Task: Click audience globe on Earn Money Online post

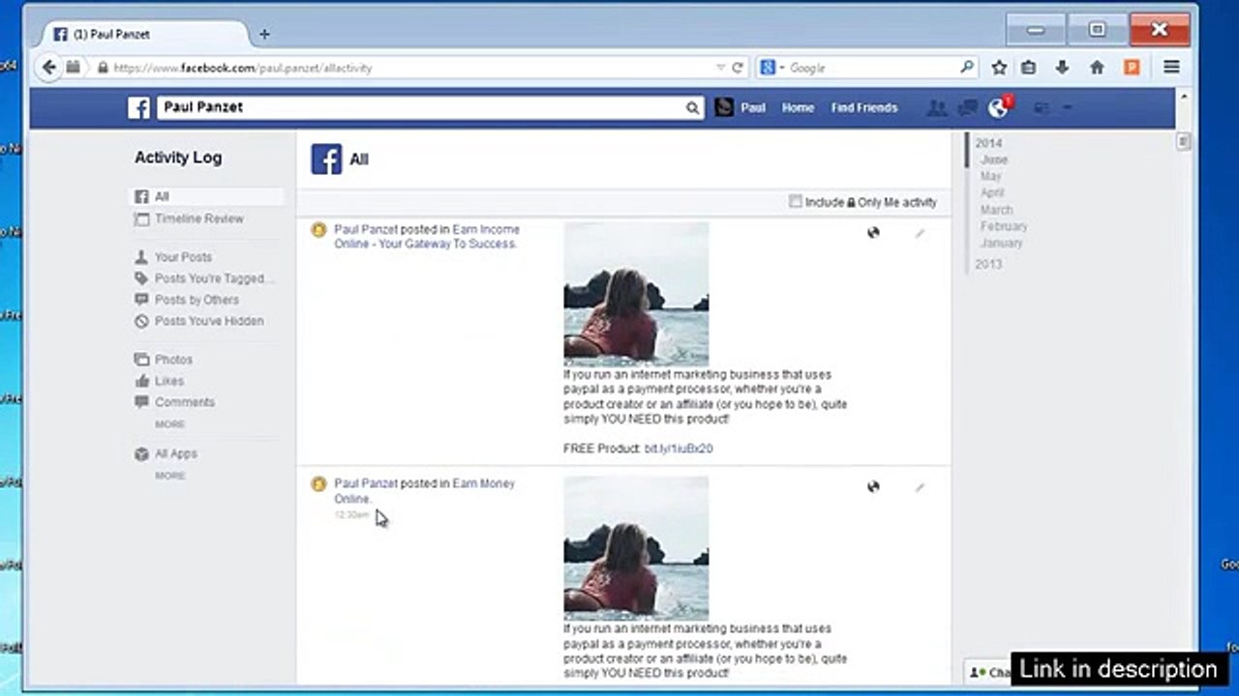Action: click(x=873, y=486)
